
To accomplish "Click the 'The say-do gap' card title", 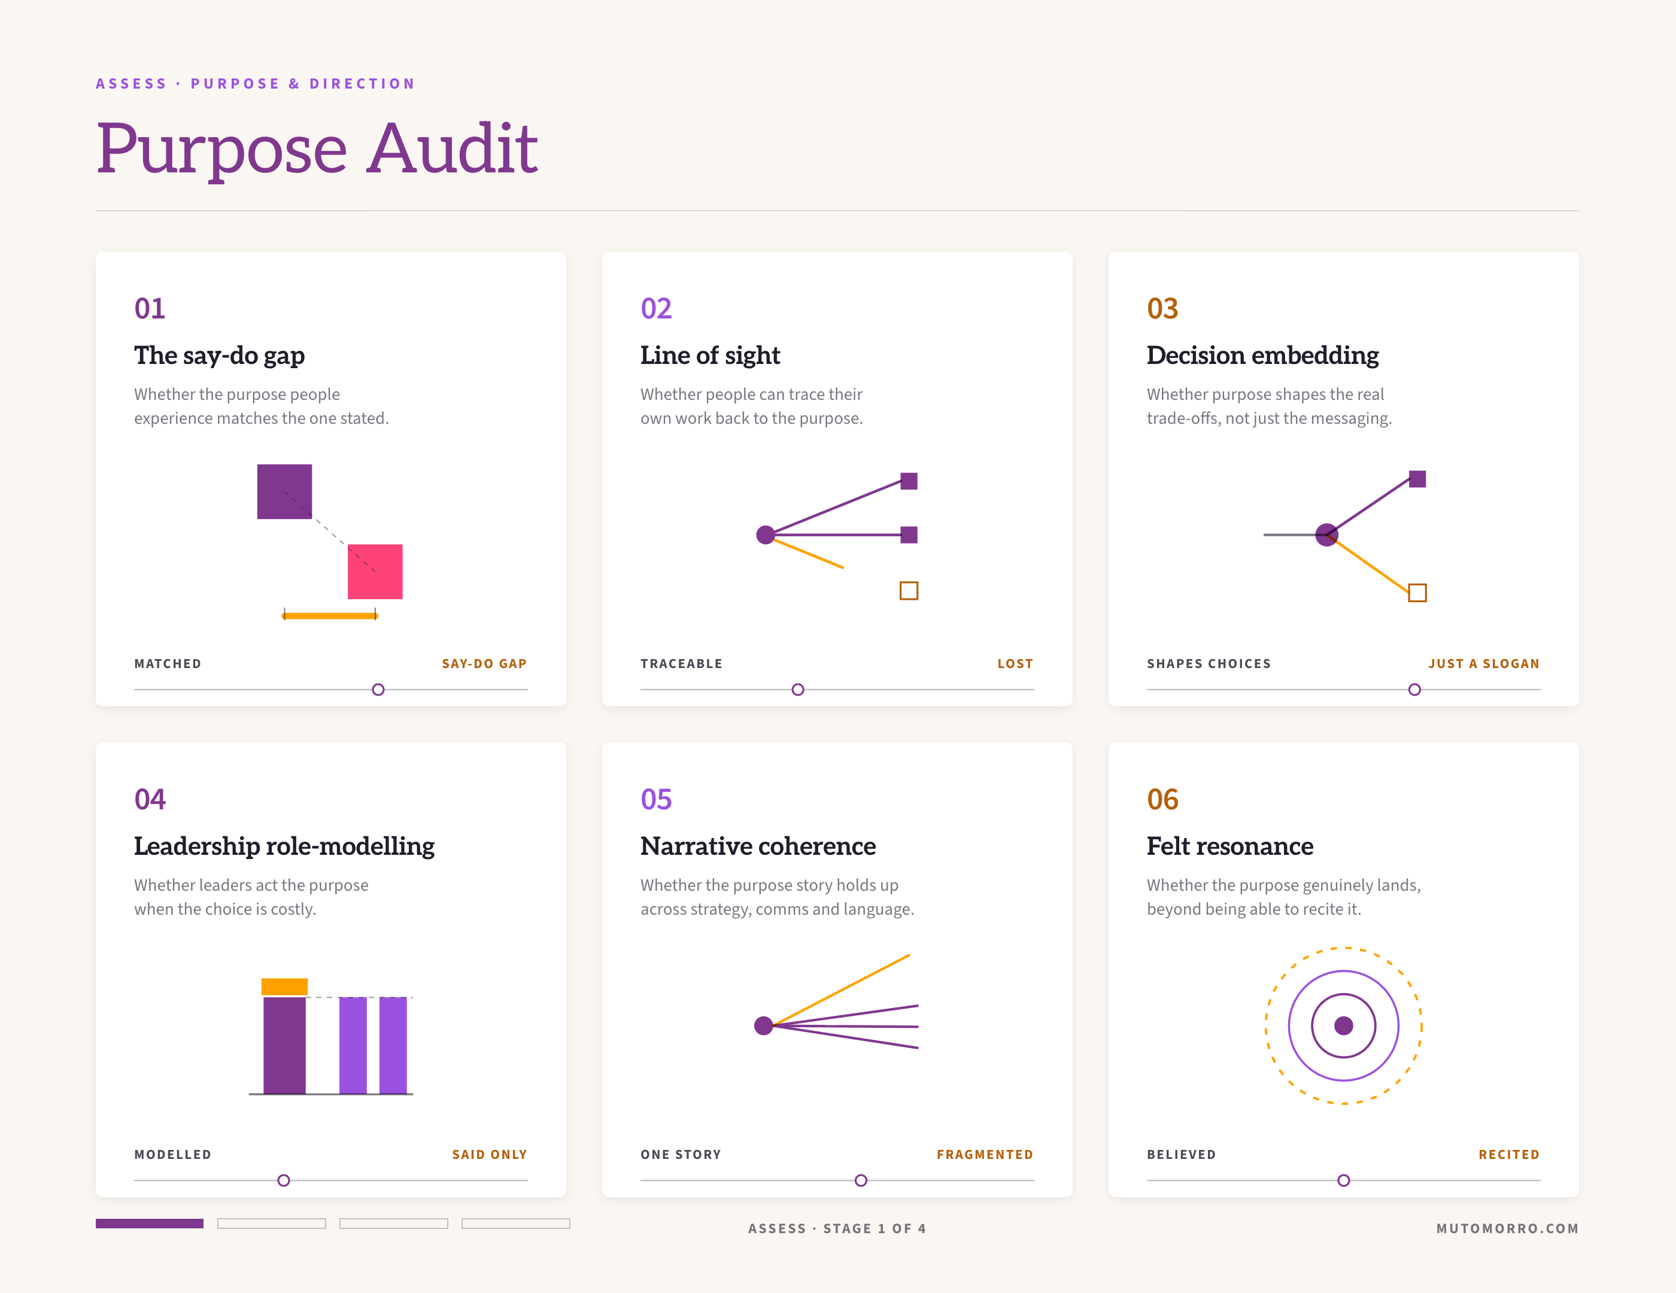I will pos(220,356).
